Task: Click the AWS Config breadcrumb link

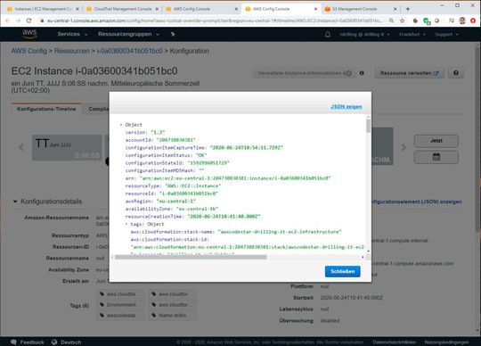Action: click(29, 51)
